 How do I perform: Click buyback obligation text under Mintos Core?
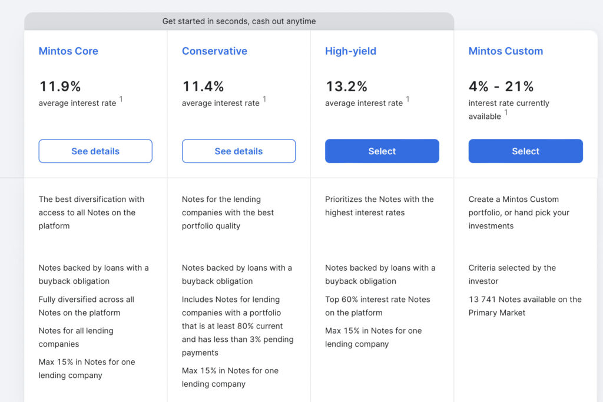94,274
